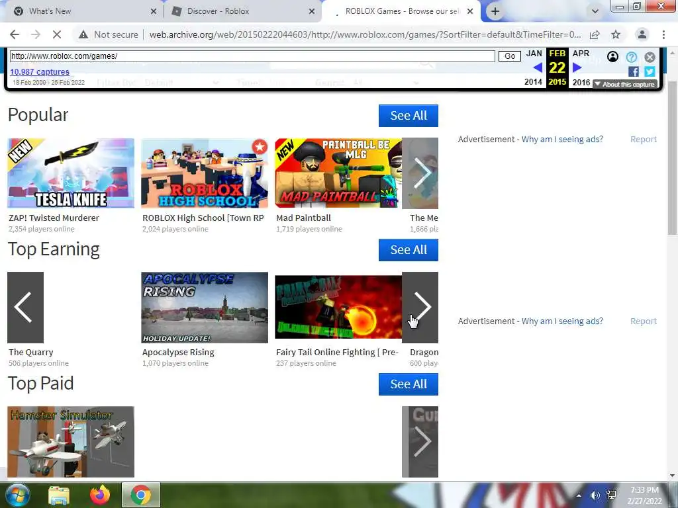
Task: Open Fairy Tail Online Fighting thumbnail
Action: click(338, 308)
